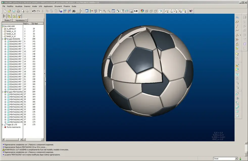
Task: Toggle hidden line display mode
Action: tap(151, 11)
